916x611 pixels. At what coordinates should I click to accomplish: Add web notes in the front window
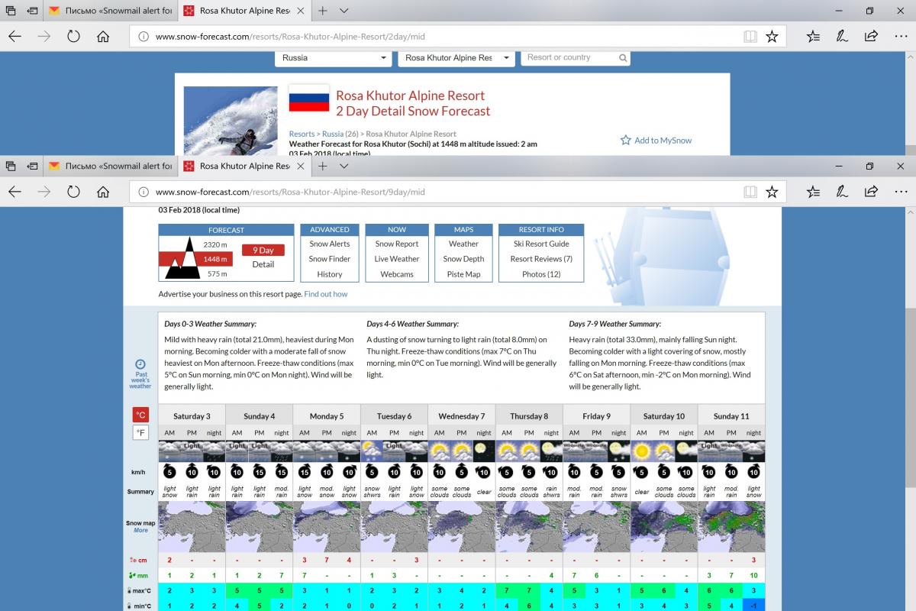[842, 192]
